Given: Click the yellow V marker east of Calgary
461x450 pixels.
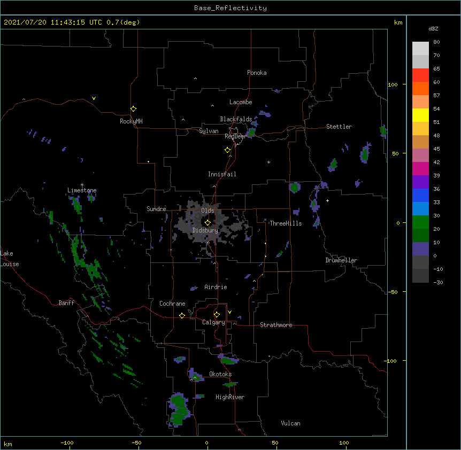Looking at the screenshot, I should point(229,312).
